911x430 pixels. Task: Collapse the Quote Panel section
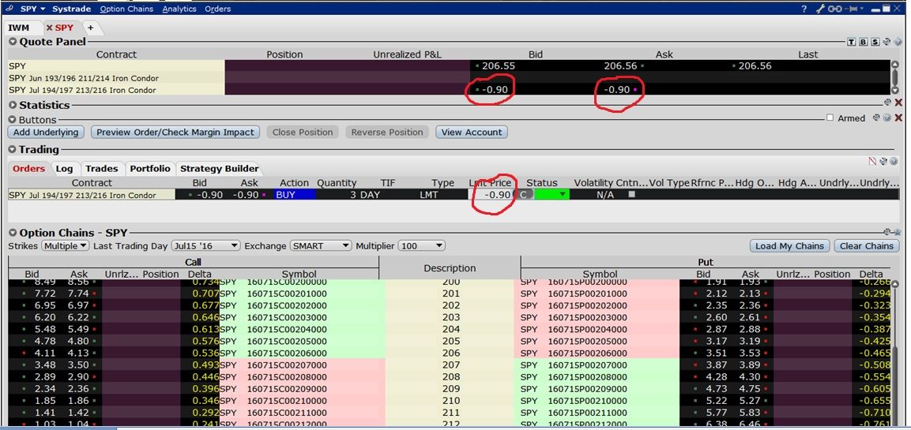click(x=13, y=42)
